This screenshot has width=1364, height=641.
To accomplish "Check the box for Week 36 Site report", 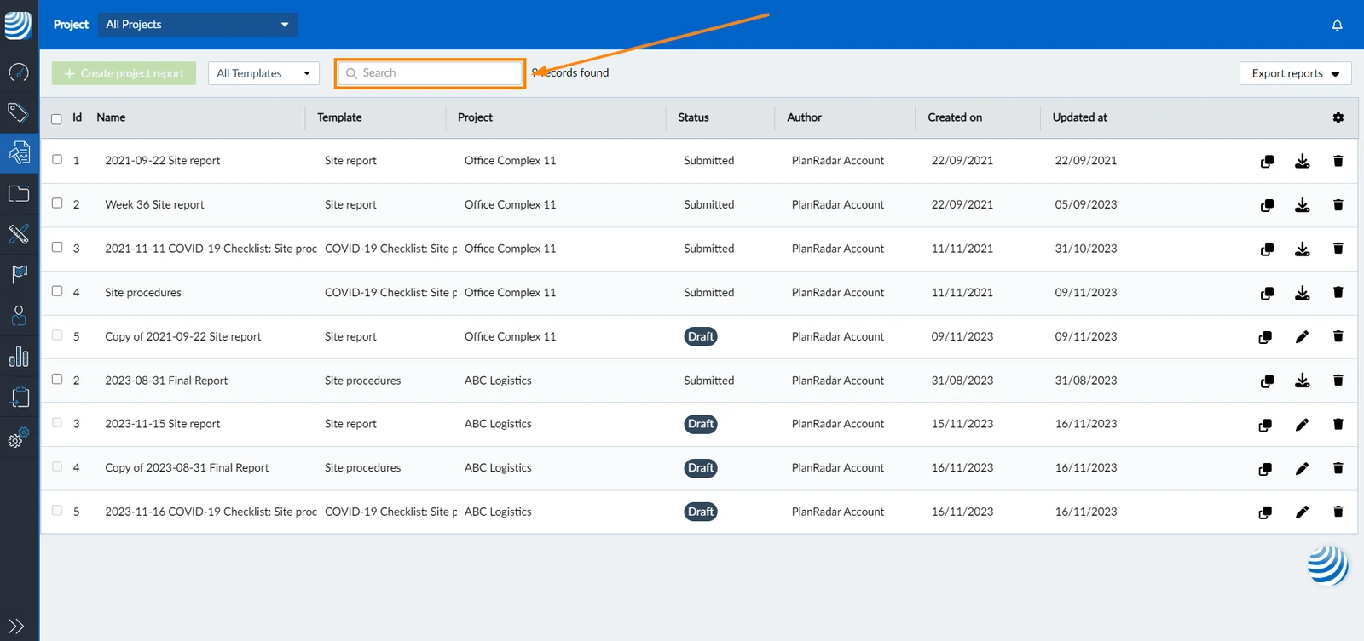I will click(x=57, y=203).
